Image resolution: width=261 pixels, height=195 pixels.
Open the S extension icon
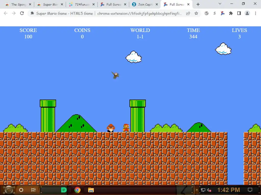(x=215, y=13)
